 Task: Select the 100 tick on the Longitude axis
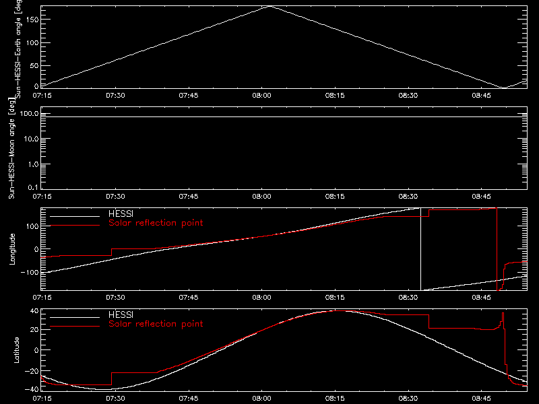point(32,226)
